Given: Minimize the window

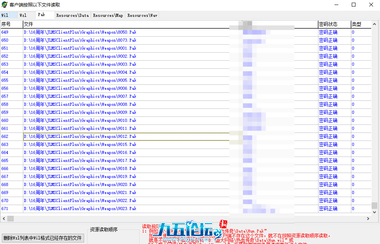Looking at the screenshot, I should coord(336,5).
